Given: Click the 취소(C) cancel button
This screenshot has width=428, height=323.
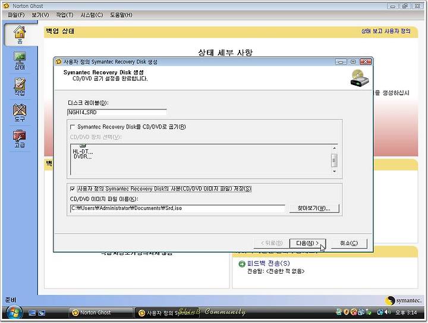Looking at the screenshot, I should [349, 243].
